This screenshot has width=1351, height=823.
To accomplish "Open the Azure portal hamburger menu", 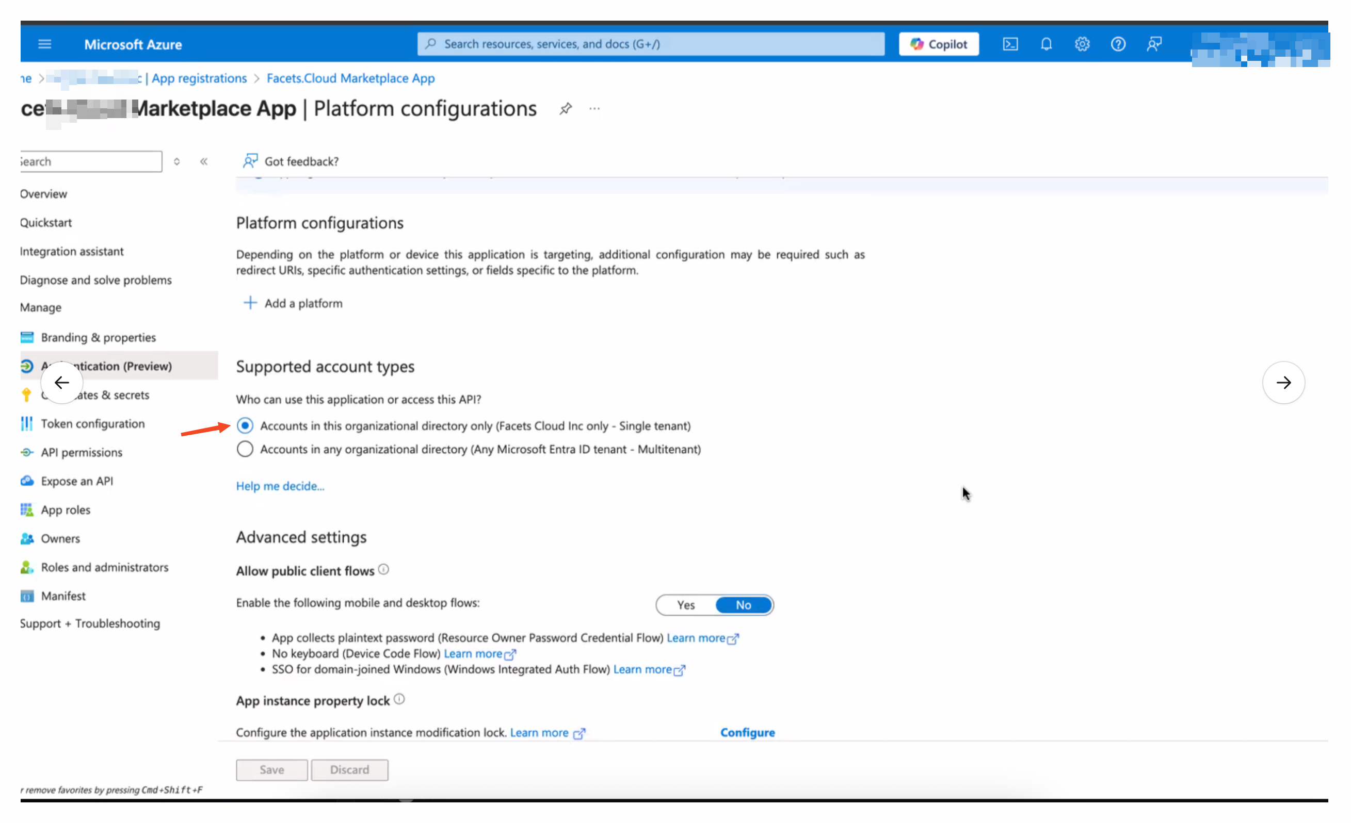I will [45, 44].
